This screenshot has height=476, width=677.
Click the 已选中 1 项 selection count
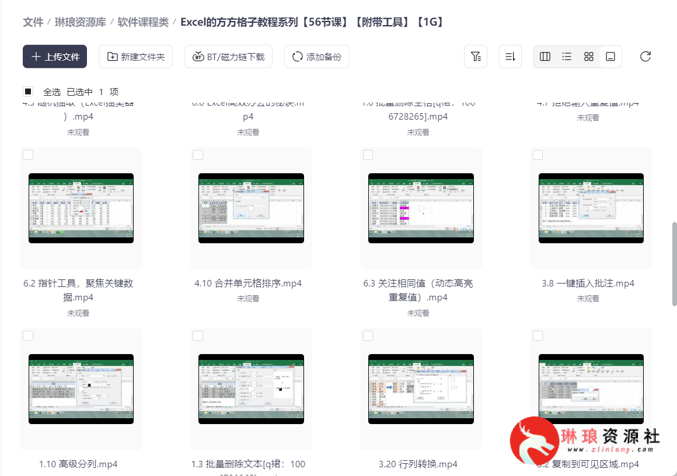coord(92,92)
